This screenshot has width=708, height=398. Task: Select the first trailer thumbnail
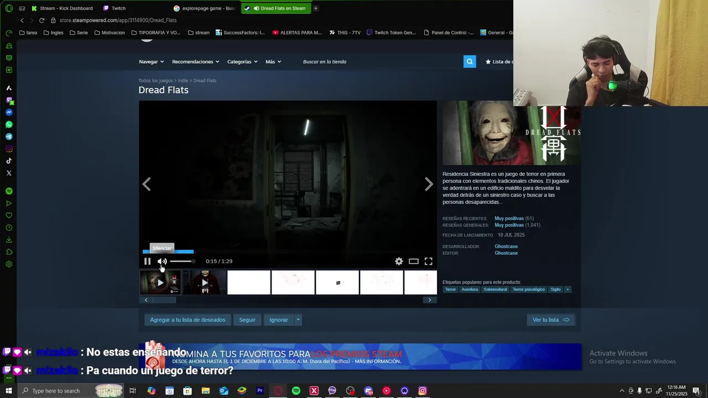pyautogui.click(x=160, y=282)
